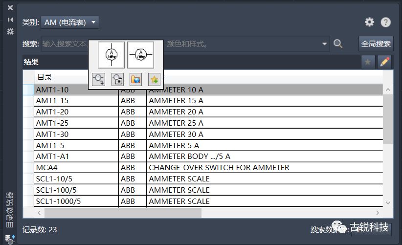Click the database icon at sidebar bottom

point(10,239)
